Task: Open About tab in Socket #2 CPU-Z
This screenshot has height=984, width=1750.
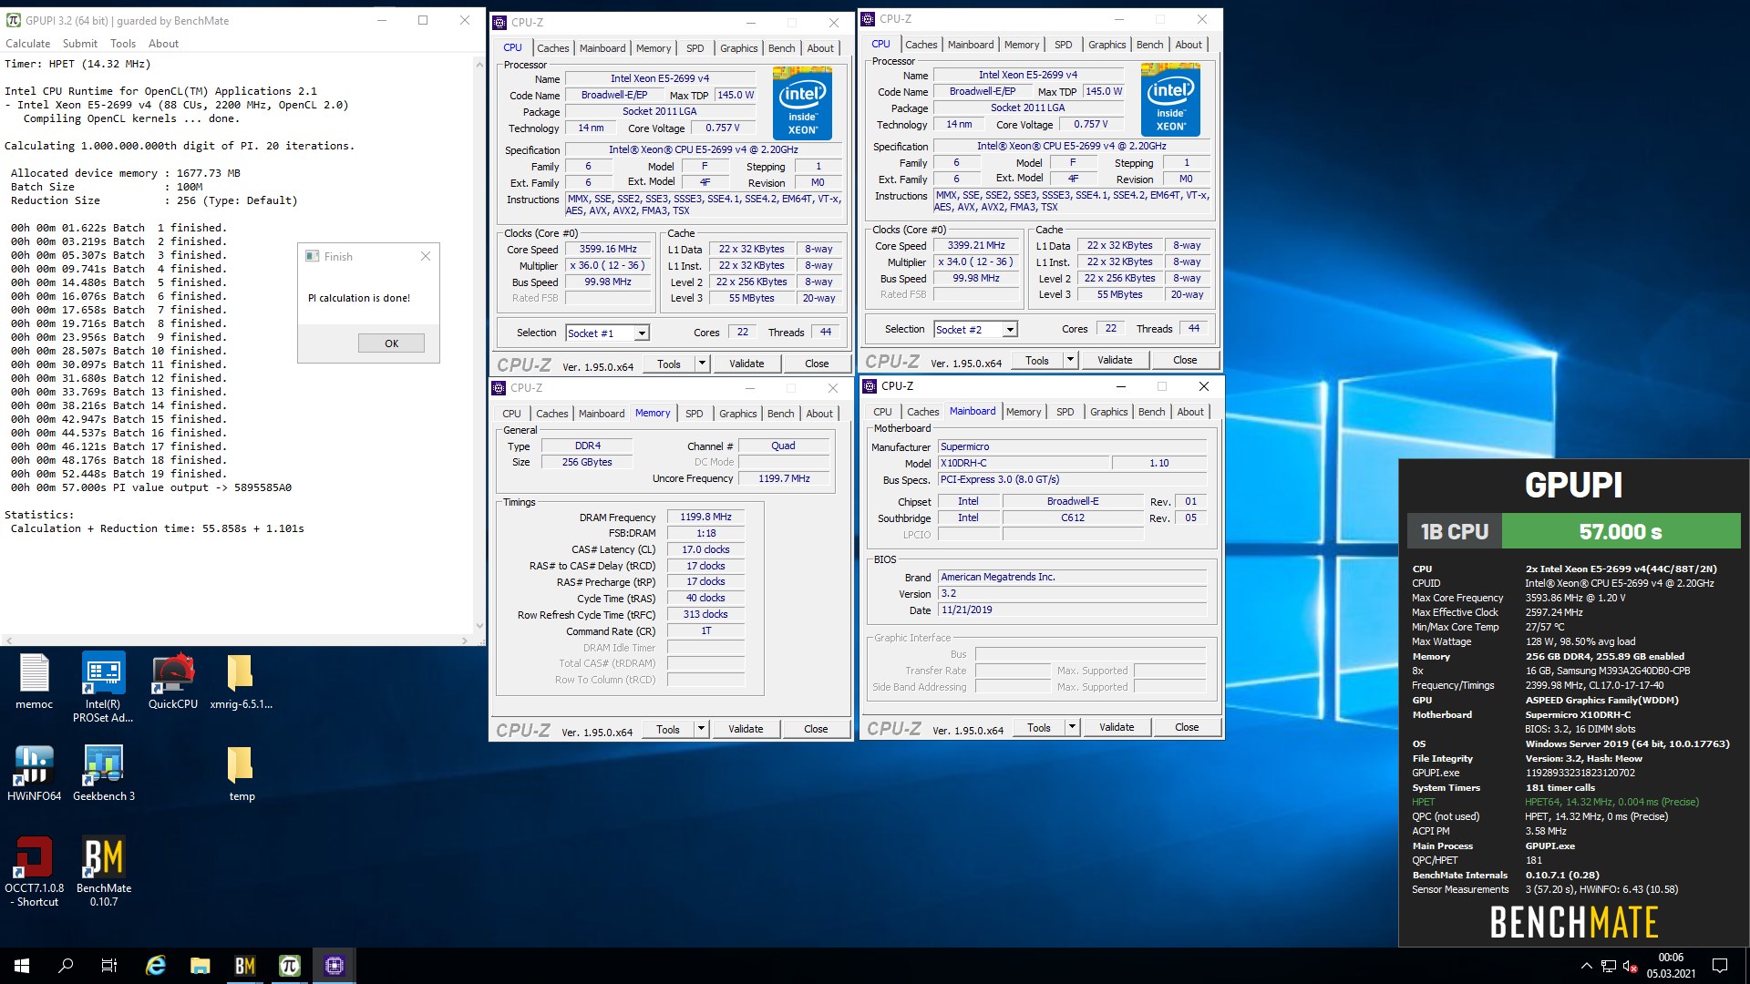Action: coord(1189,45)
